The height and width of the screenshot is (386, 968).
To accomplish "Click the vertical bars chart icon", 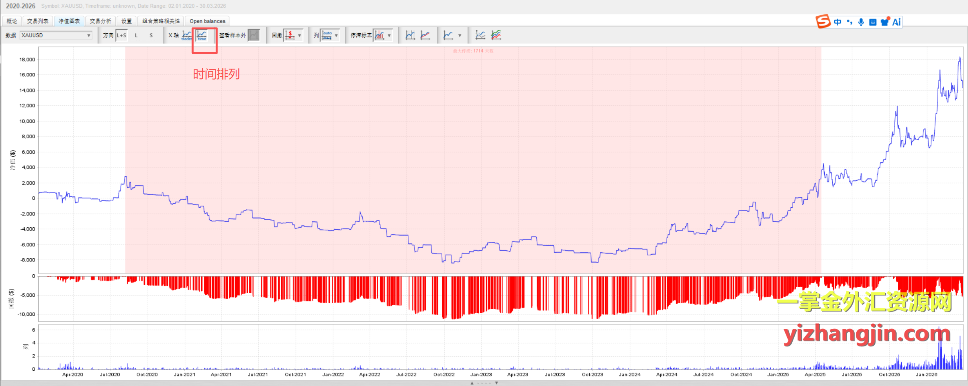I will coord(410,35).
